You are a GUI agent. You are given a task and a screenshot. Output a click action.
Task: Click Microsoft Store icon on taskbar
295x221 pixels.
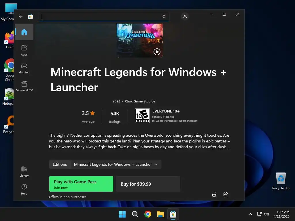point(173,214)
